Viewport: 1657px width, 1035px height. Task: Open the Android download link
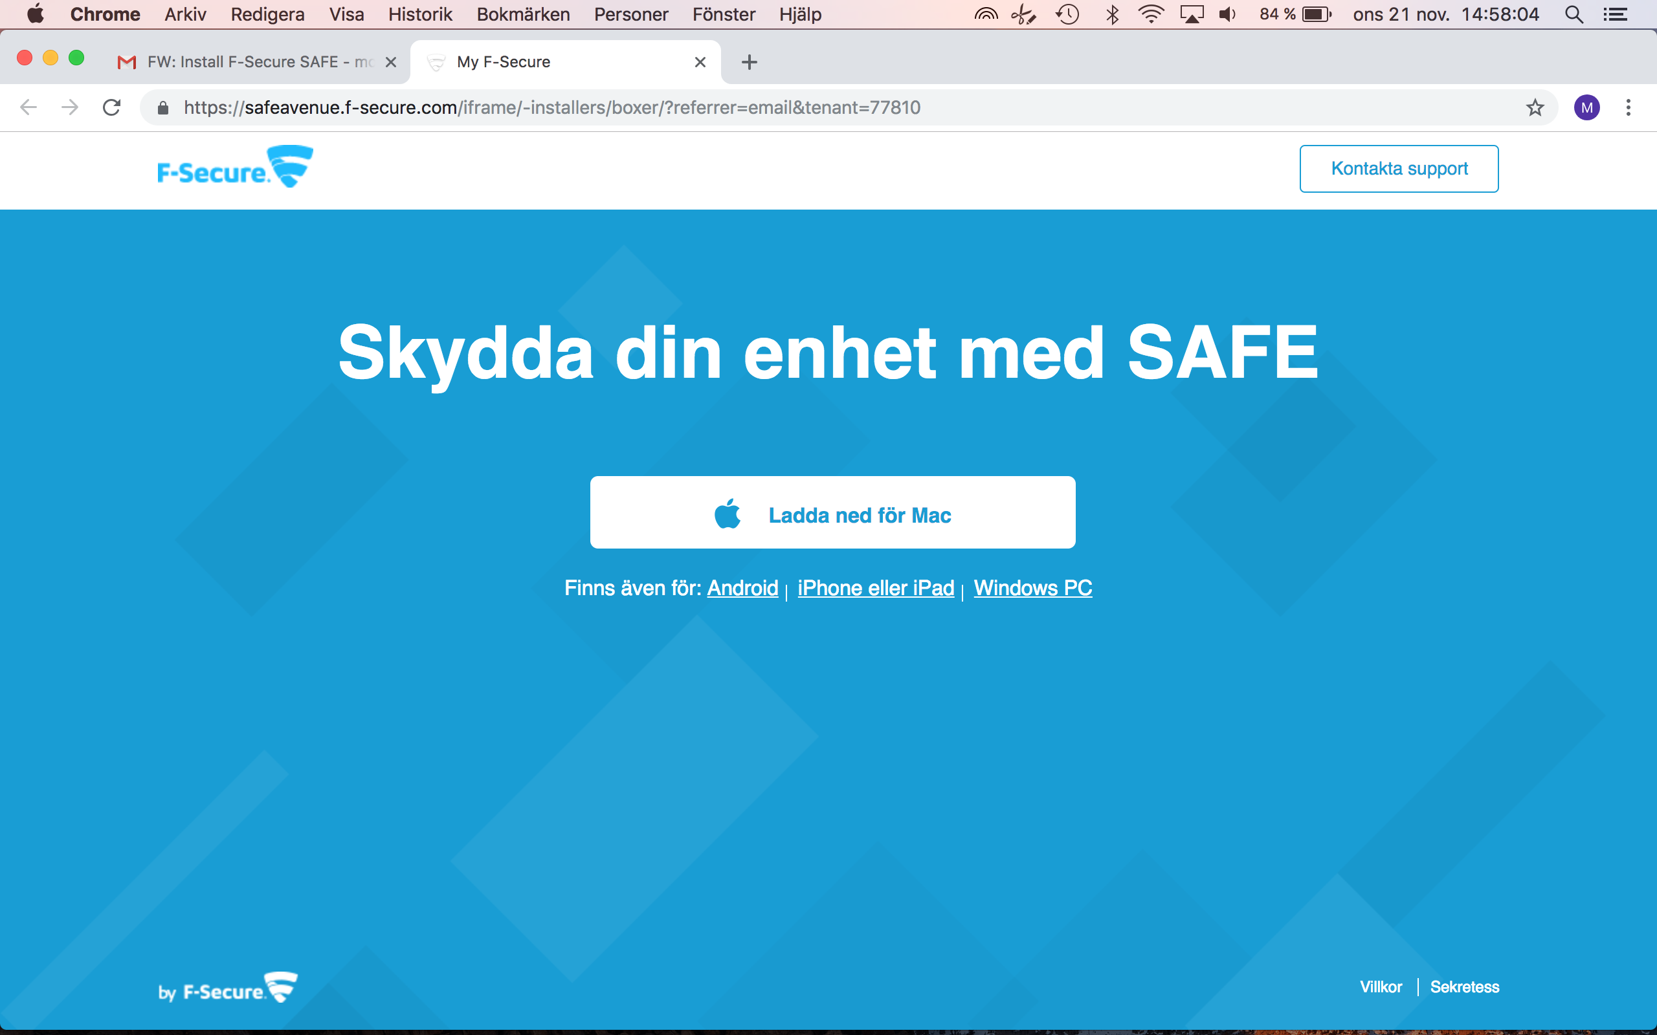[x=742, y=588]
